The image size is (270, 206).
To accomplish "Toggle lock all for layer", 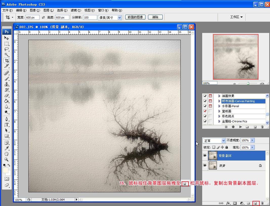I will click(x=227, y=147).
